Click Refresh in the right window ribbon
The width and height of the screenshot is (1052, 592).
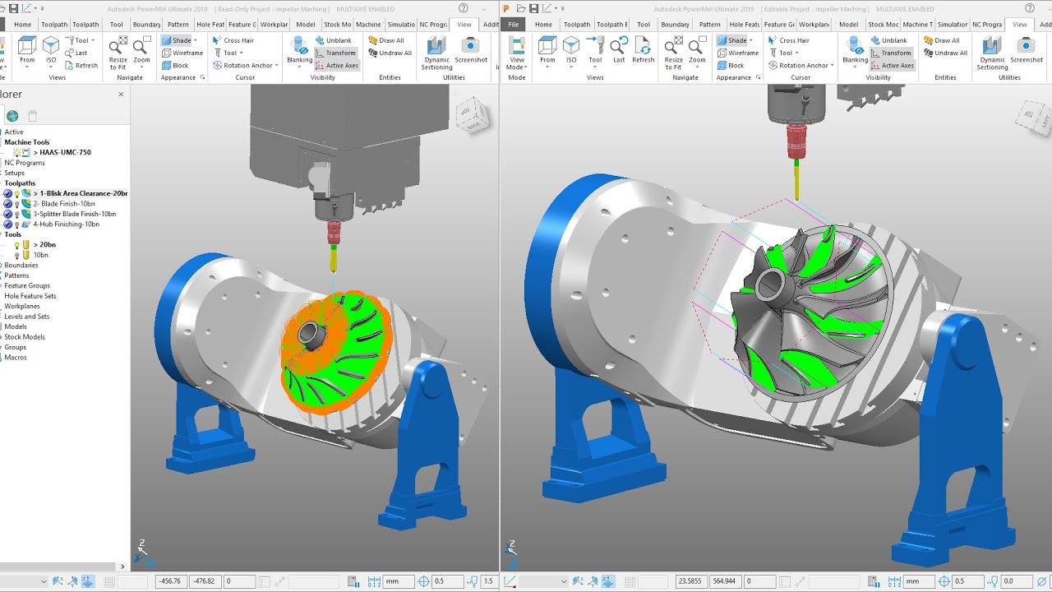coord(644,50)
